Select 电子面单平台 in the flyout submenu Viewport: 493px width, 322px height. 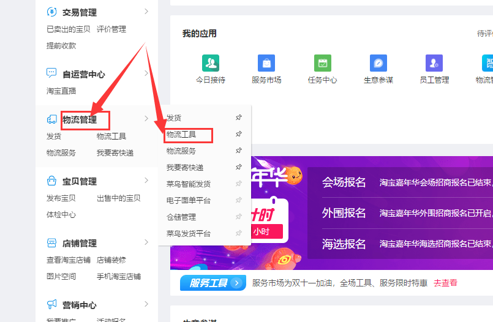189,201
